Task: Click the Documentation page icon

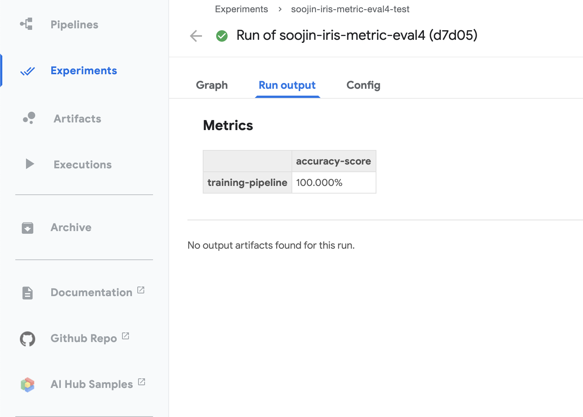Action: click(x=28, y=293)
